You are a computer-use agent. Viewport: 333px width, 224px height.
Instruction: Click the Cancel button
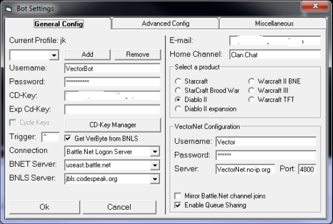point(119,207)
